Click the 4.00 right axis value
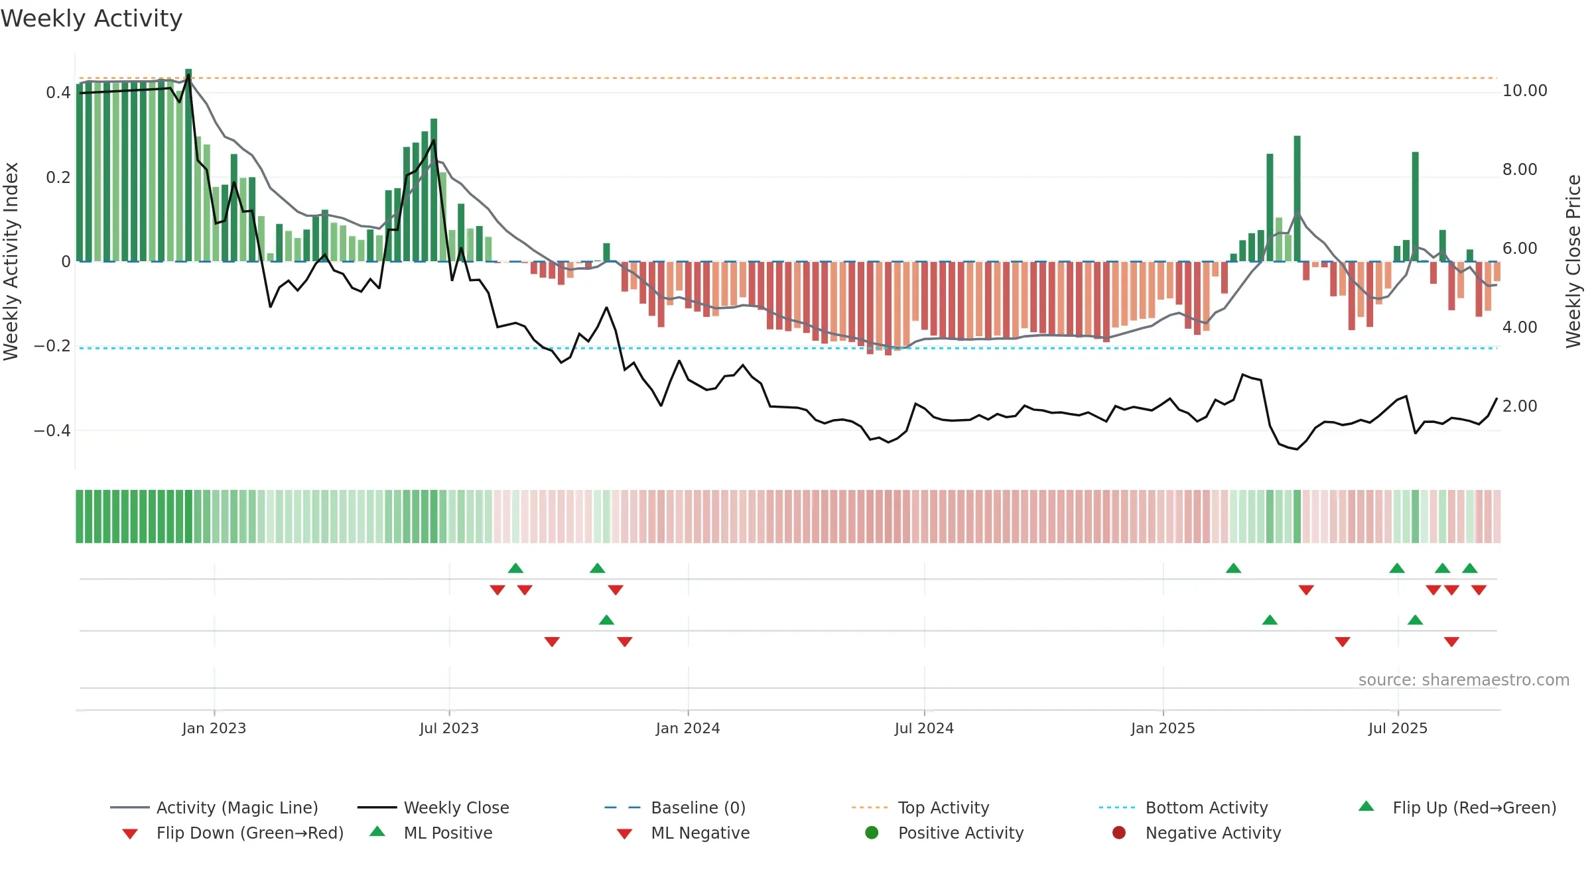The image size is (1592, 895). 1520,328
